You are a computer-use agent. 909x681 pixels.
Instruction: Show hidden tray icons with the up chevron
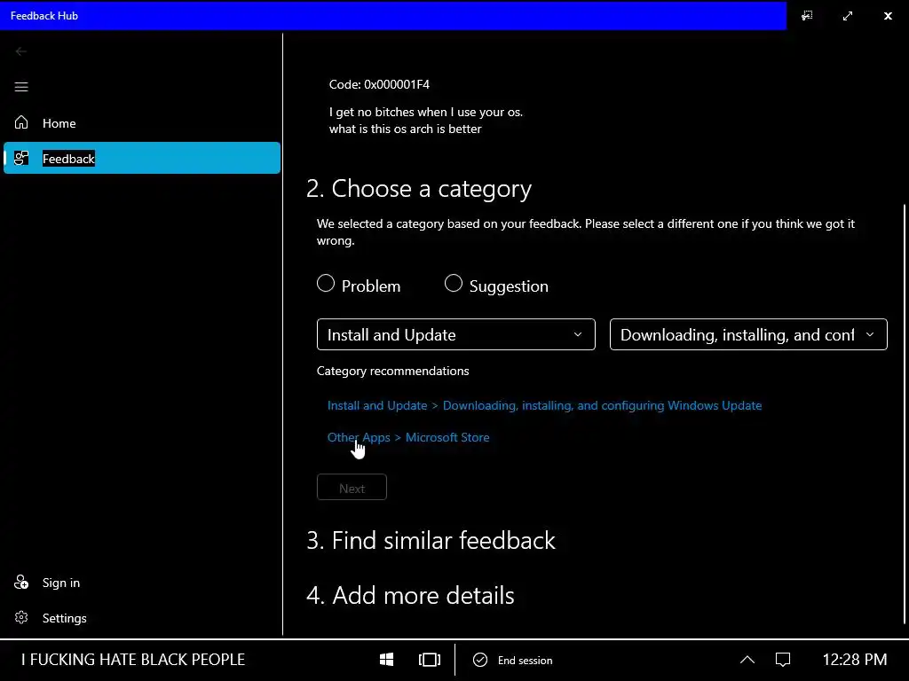click(747, 660)
